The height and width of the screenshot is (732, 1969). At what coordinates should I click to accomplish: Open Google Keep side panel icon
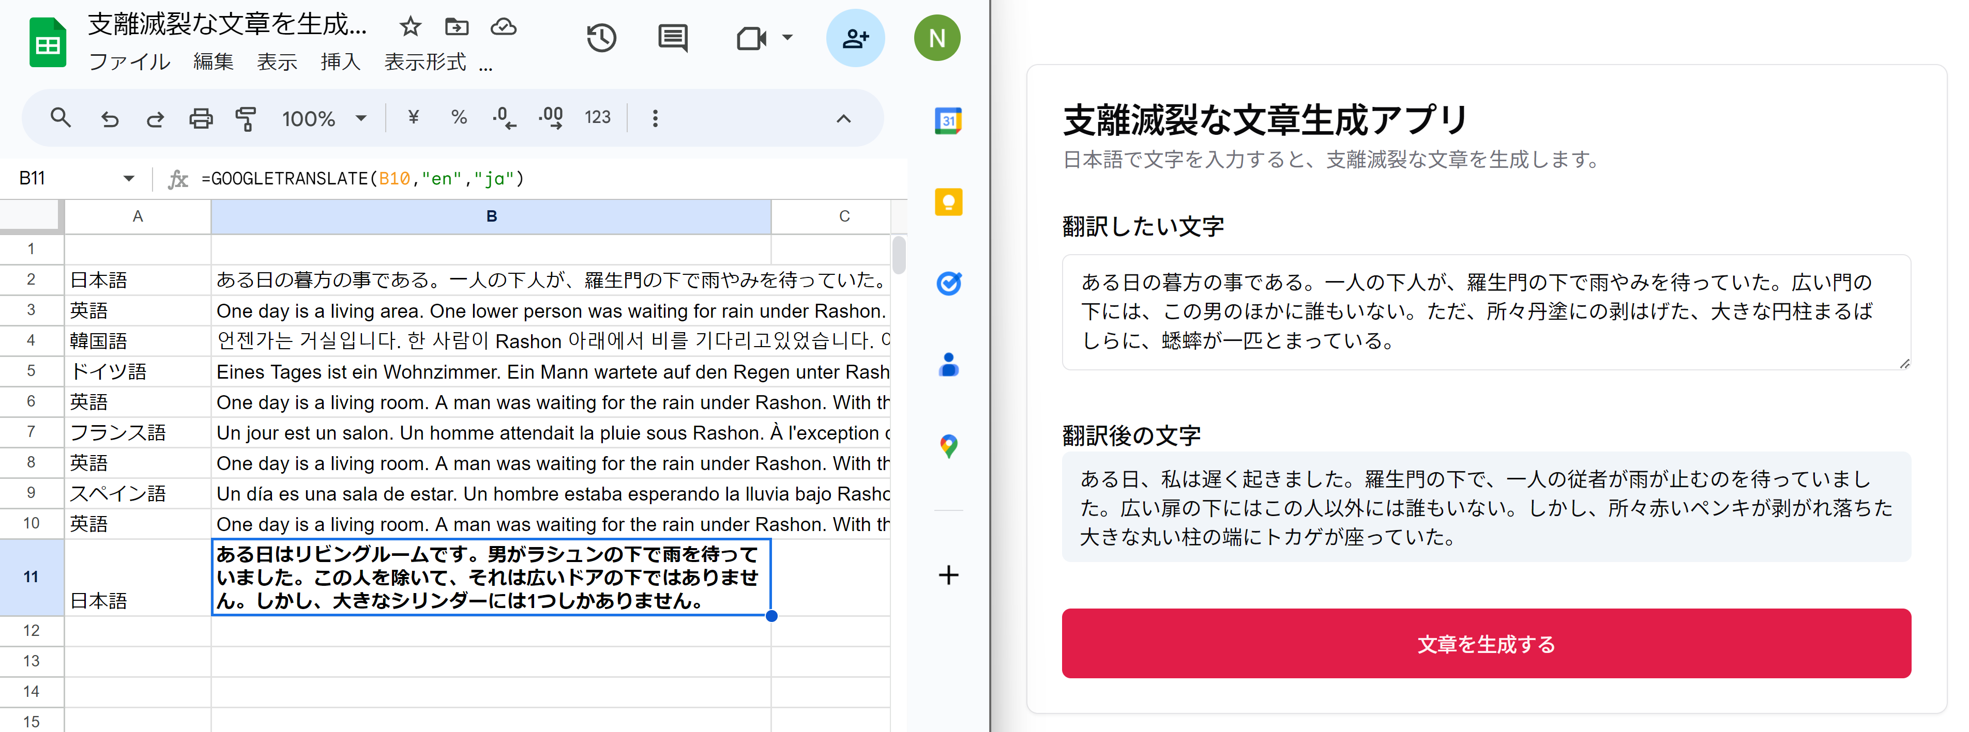(x=948, y=203)
